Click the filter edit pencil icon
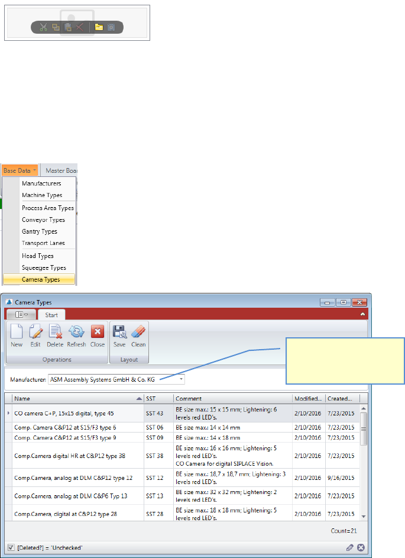The height and width of the screenshot is (558, 405). [349, 548]
